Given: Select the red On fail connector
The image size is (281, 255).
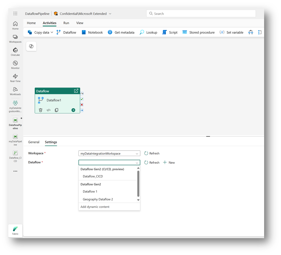Looking at the screenshot, I should click(x=82, y=105).
